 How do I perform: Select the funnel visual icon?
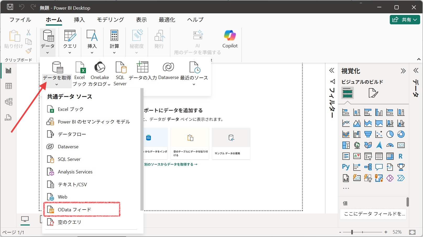pyautogui.click(x=368, y=134)
